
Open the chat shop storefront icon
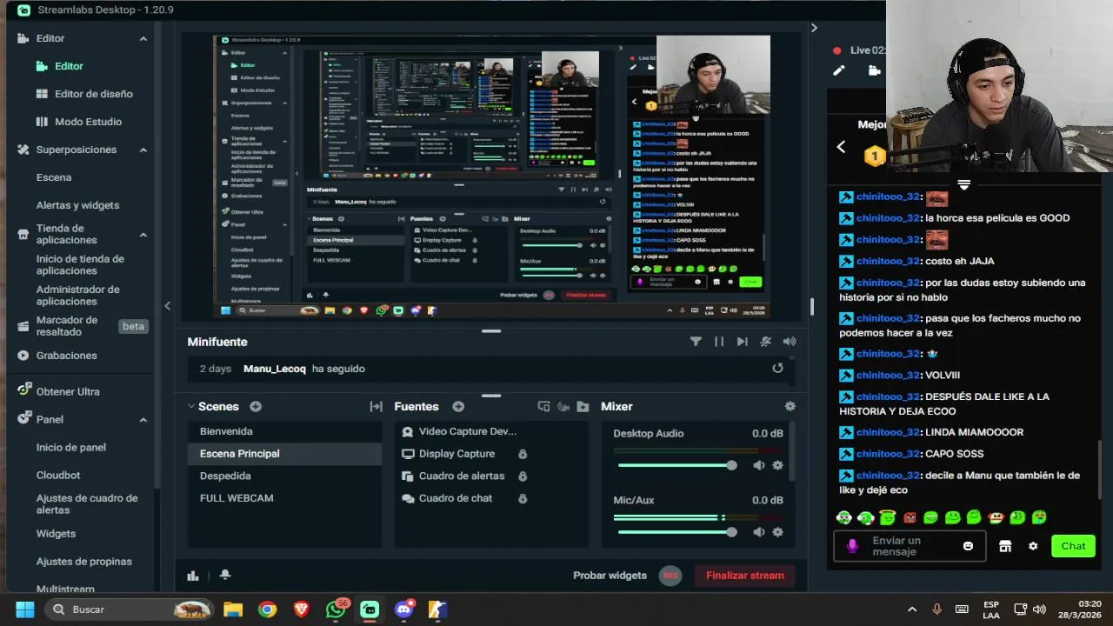coord(1005,546)
